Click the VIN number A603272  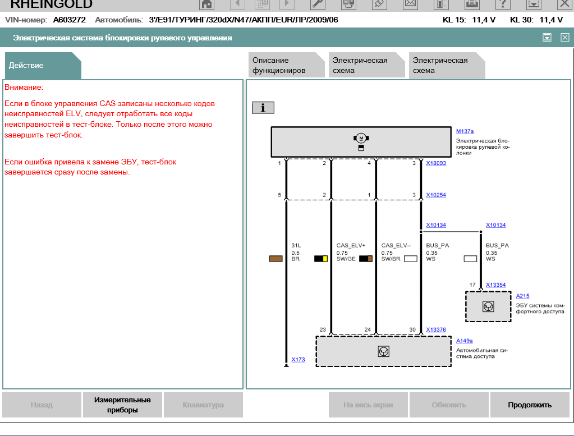69,20
